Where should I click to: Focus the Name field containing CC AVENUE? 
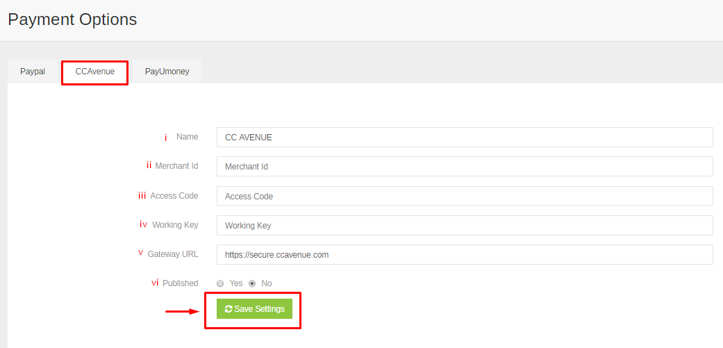click(465, 138)
